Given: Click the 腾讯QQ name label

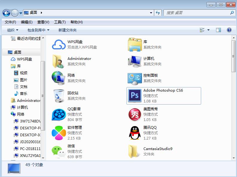Looking at the screenshot, I should coord(150,128).
